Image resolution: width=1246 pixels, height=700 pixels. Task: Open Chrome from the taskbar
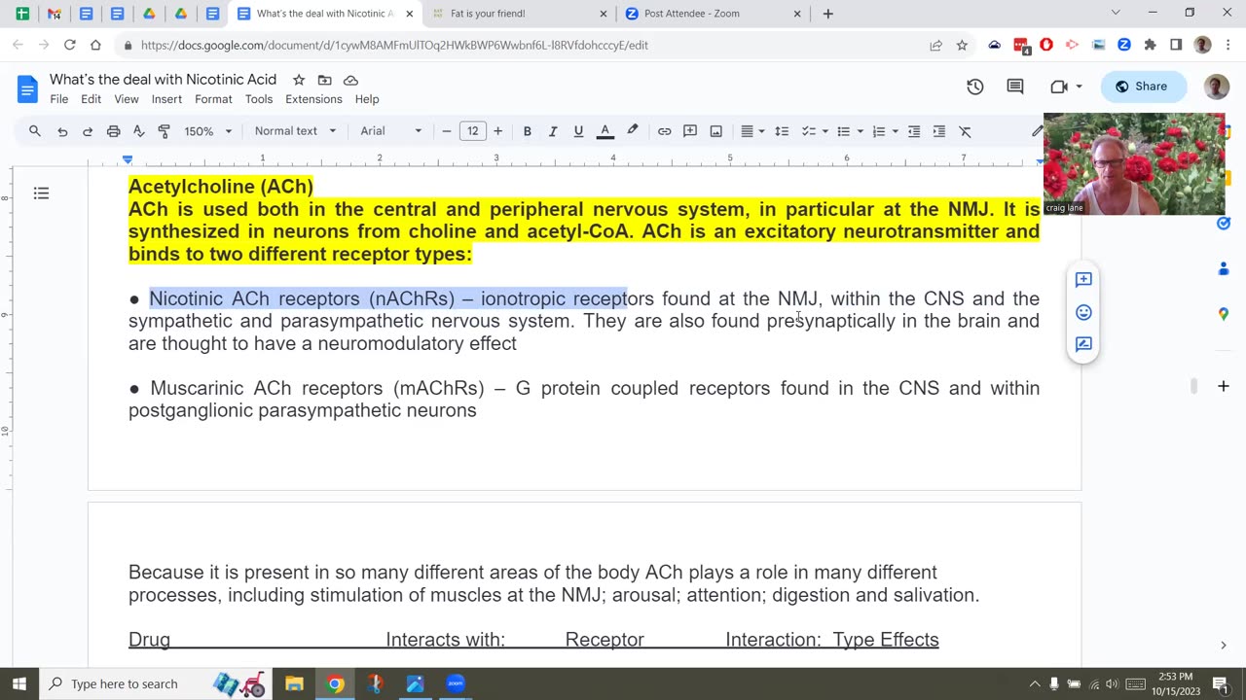335,683
